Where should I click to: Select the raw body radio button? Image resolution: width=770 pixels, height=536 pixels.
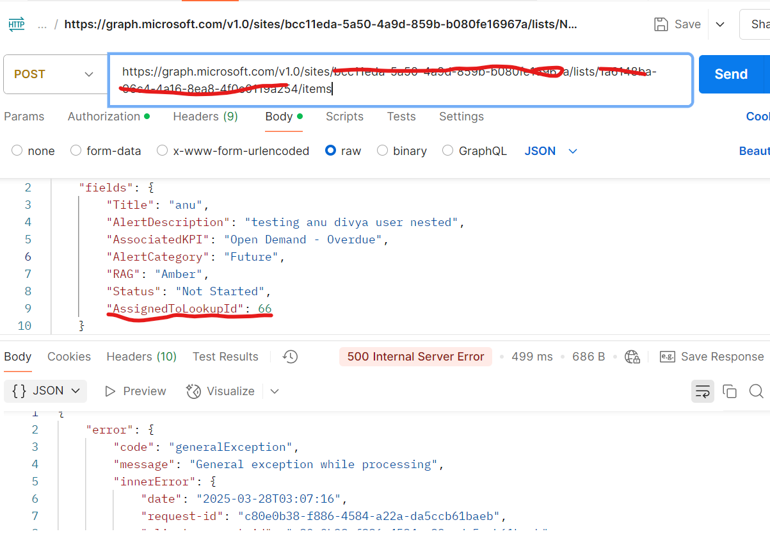point(330,151)
